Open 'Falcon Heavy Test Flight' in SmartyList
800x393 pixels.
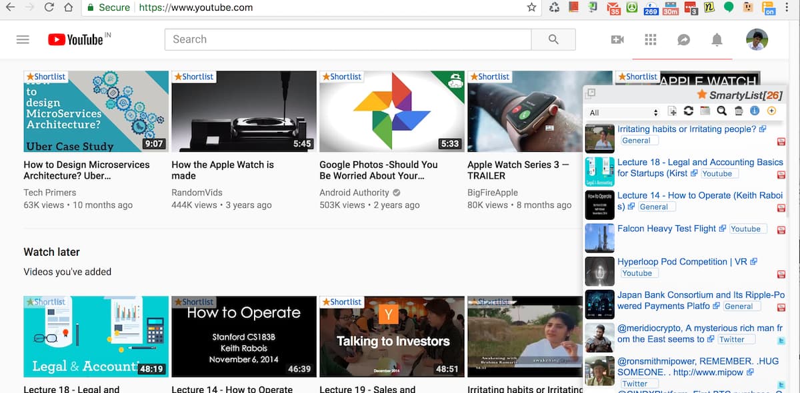click(x=666, y=228)
